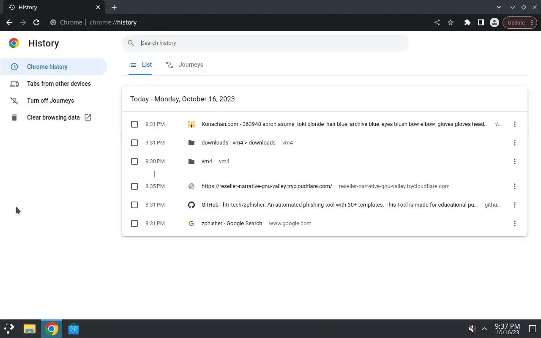Click the Google favicon
The width and height of the screenshot is (541, 338).
coord(191,224)
